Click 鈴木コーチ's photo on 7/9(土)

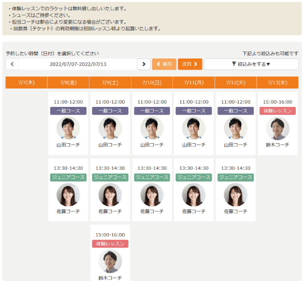click(110, 261)
